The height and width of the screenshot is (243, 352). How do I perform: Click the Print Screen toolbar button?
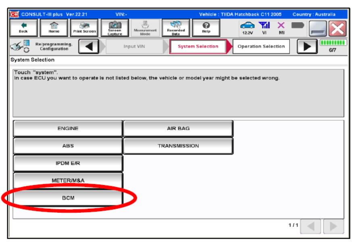(84, 28)
